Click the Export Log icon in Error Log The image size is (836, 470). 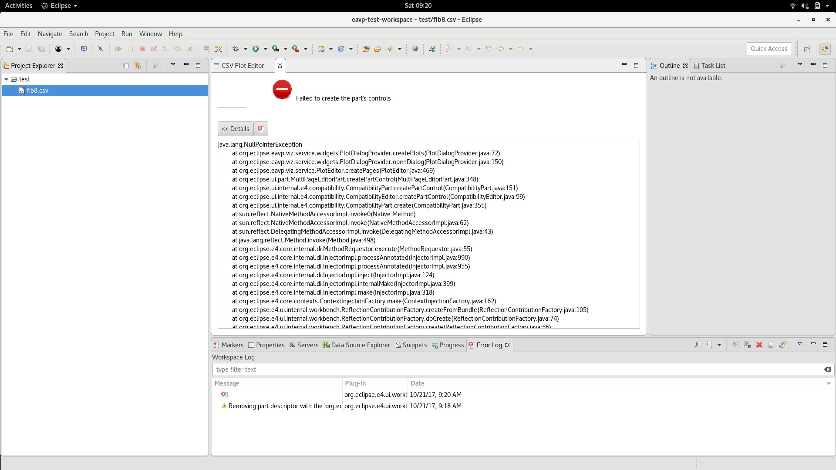pos(698,345)
